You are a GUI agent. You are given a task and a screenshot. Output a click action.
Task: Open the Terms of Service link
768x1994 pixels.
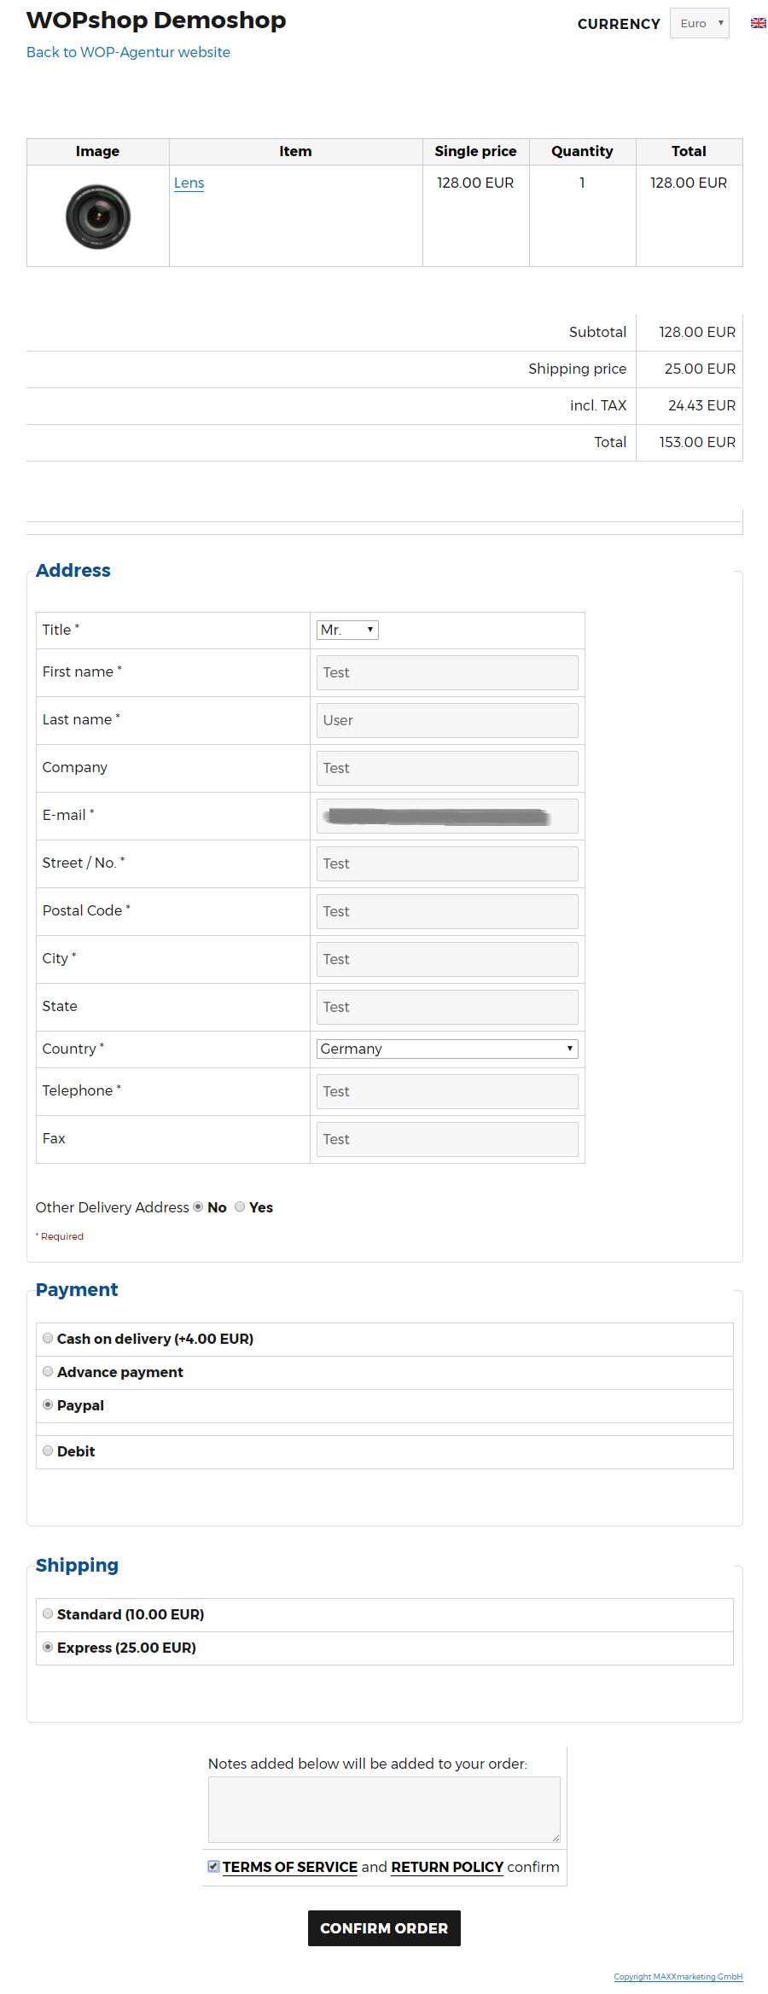click(290, 1867)
